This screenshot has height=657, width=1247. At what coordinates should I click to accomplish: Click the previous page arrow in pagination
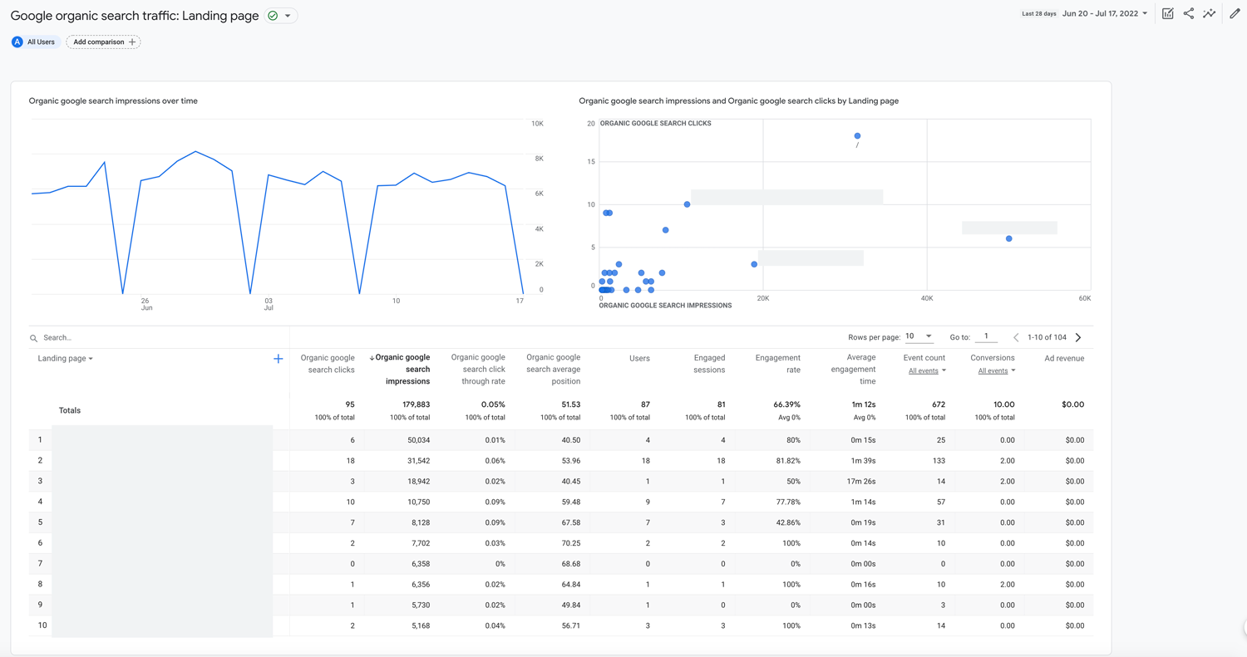click(1016, 337)
